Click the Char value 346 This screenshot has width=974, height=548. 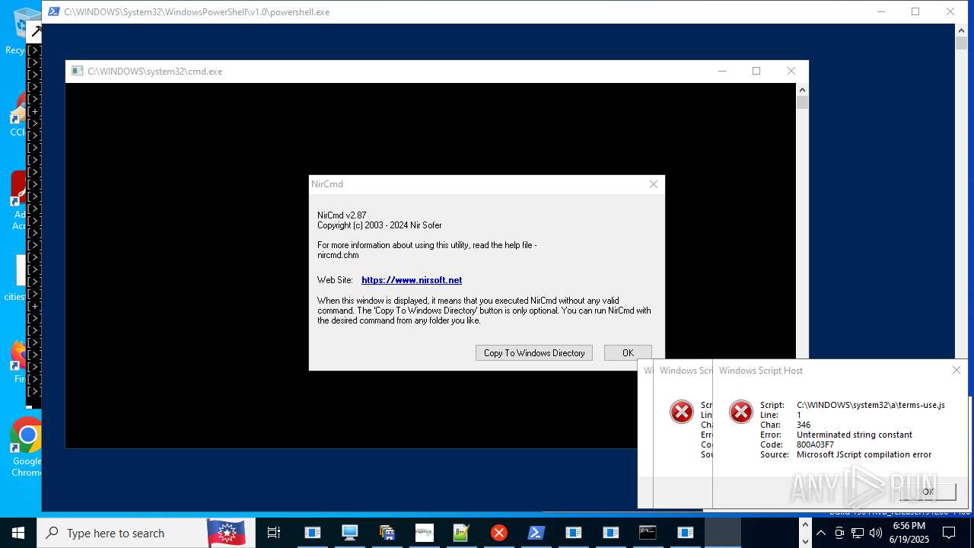[x=804, y=425]
